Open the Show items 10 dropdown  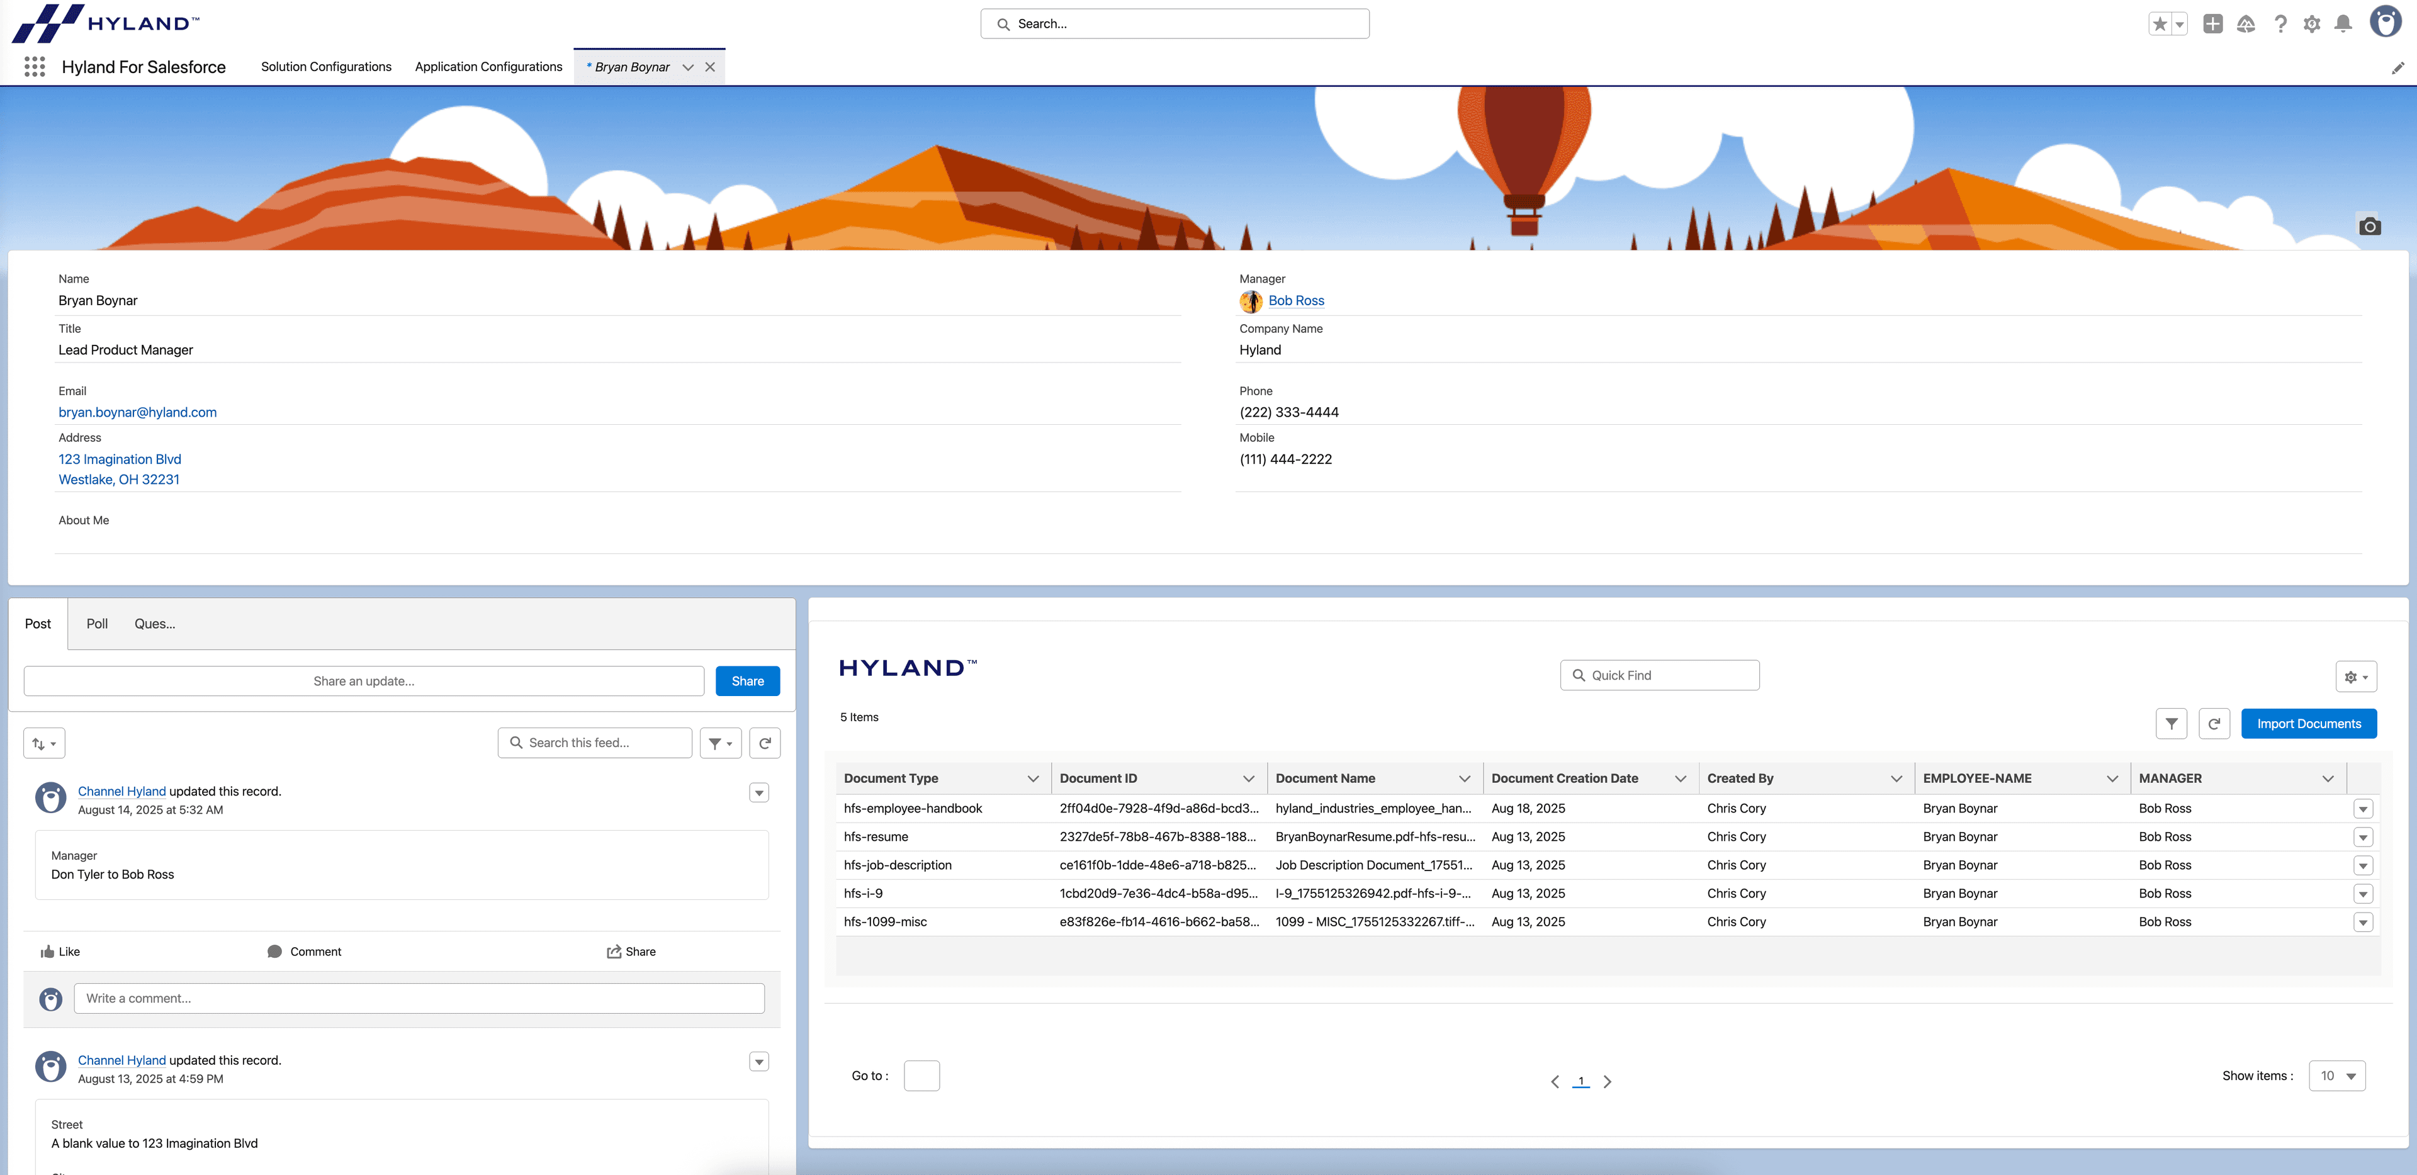pyautogui.click(x=2337, y=1076)
